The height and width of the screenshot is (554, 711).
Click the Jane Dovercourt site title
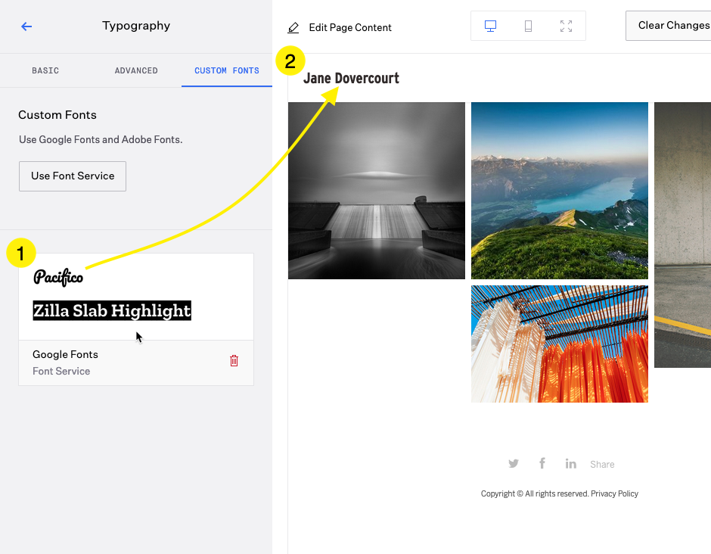(x=352, y=78)
